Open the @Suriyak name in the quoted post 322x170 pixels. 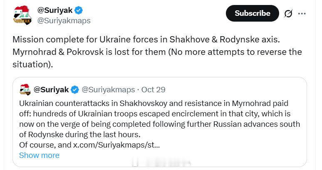click(x=51, y=90)
